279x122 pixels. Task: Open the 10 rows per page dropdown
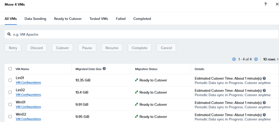coord(271,59)
